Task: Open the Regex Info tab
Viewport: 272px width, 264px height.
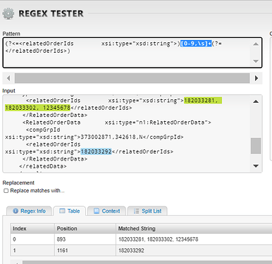Action: point(29,211)
